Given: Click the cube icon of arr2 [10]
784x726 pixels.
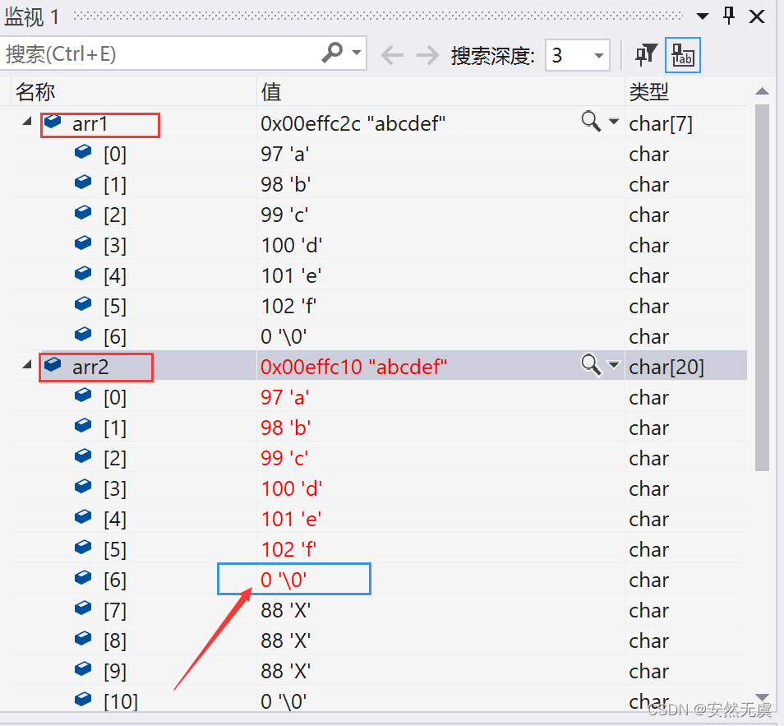Looking at the screenshot, I should pyautogui.click(x=83, y=699).
